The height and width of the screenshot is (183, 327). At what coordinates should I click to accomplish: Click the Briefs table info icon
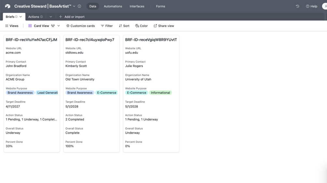(x=16, y=17)
